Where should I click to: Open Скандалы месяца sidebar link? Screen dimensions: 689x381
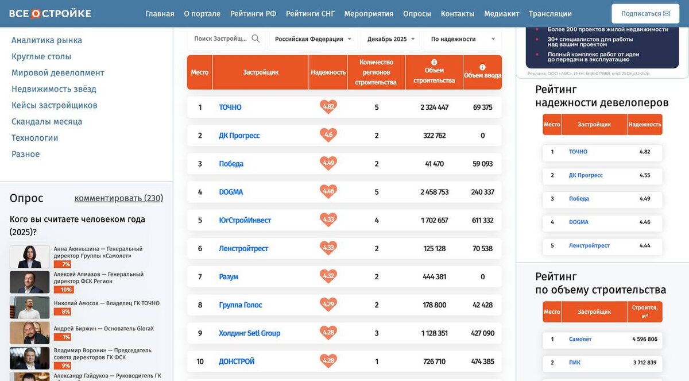(47, 121)
